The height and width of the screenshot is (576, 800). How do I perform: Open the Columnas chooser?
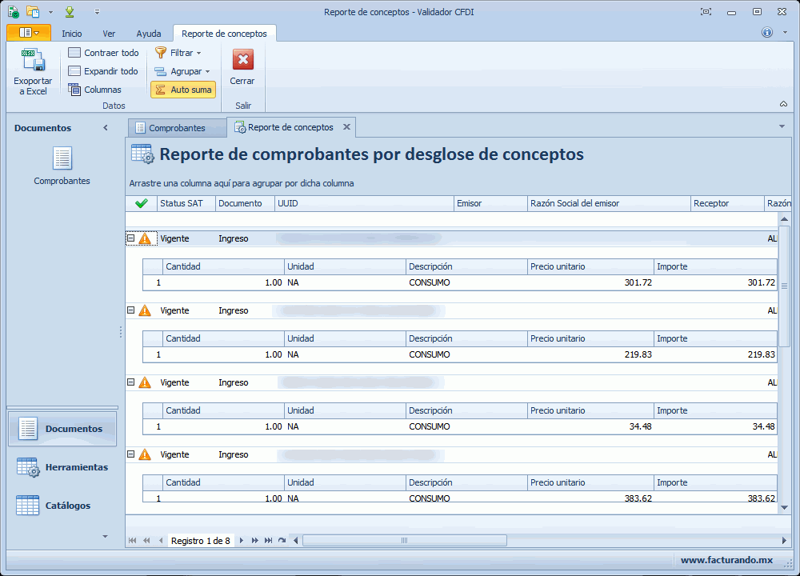click(x=95, y=90)
